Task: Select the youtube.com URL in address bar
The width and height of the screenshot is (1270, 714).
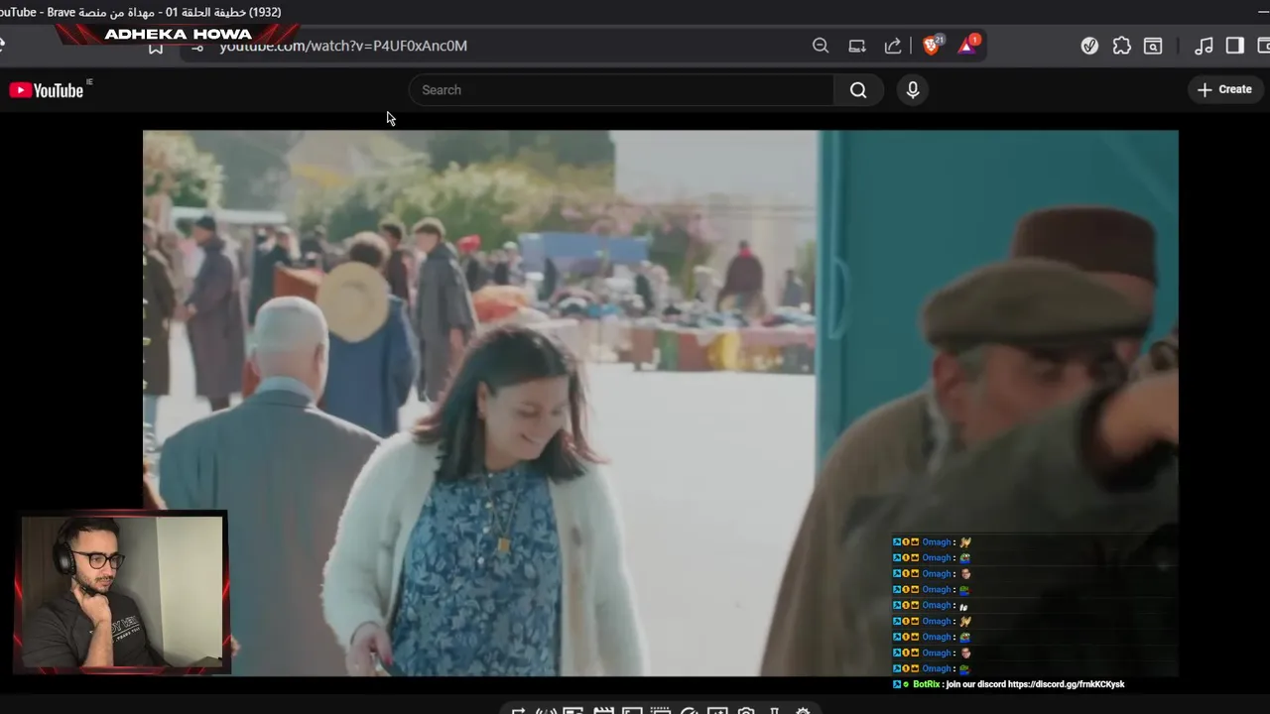Action: (343, 46)
